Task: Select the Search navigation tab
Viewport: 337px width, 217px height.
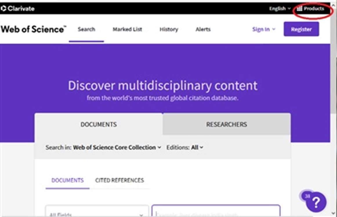Action: 86,29
